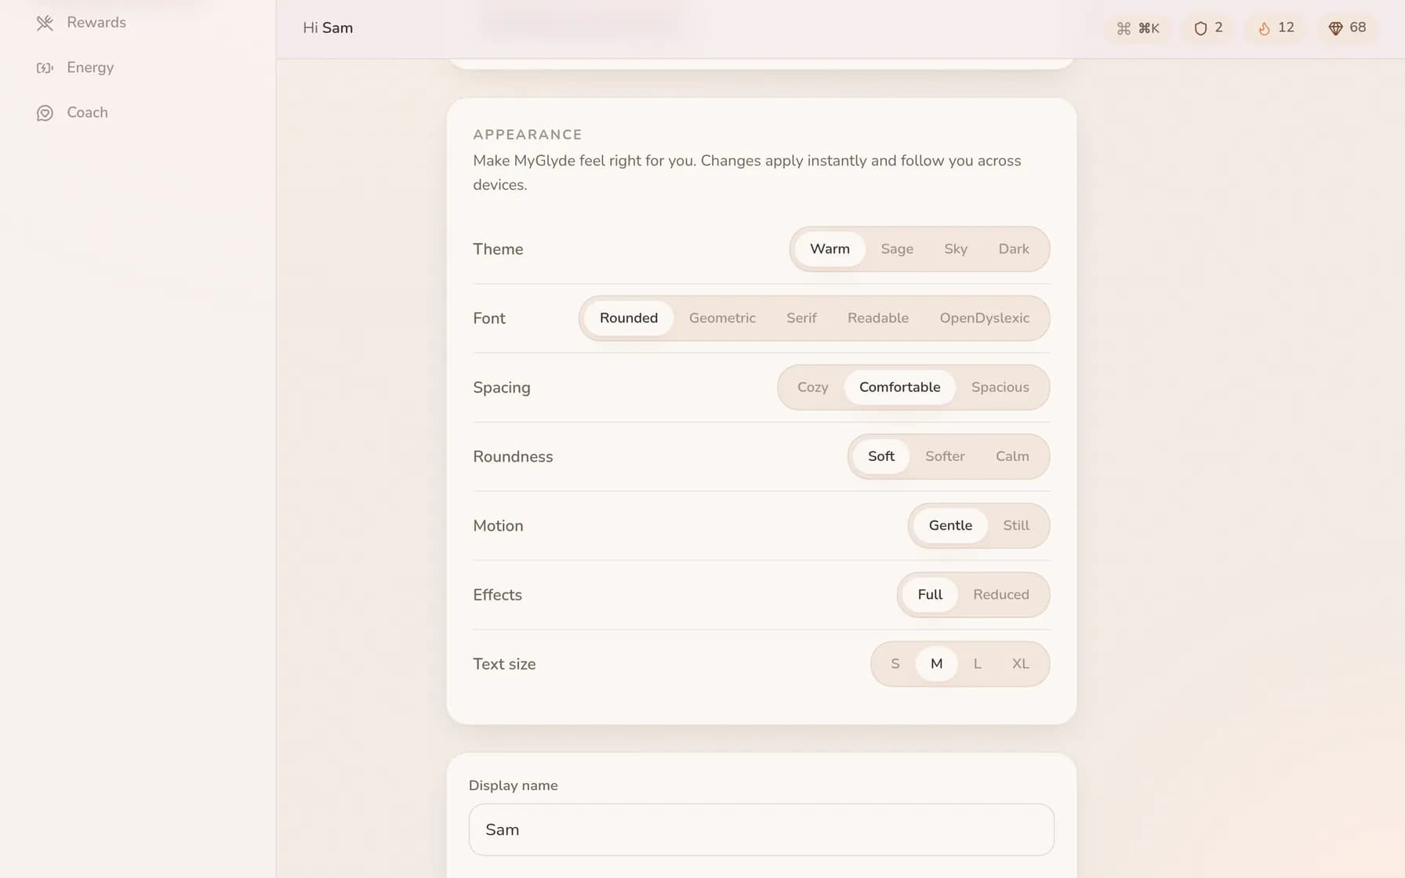Select Soft roundness
The width and height of the screenshot is (1405, 878).
(x=880, y=456)
